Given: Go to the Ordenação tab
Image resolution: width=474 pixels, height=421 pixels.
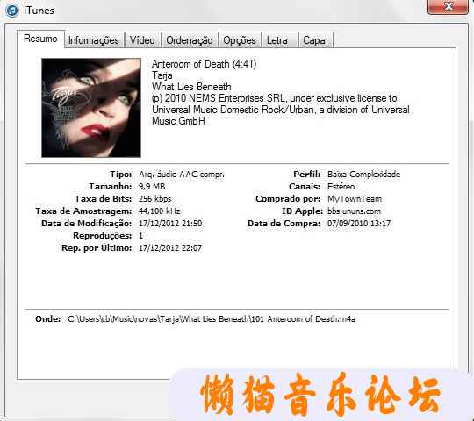Looking at the screenshot, I should [190, 40].
